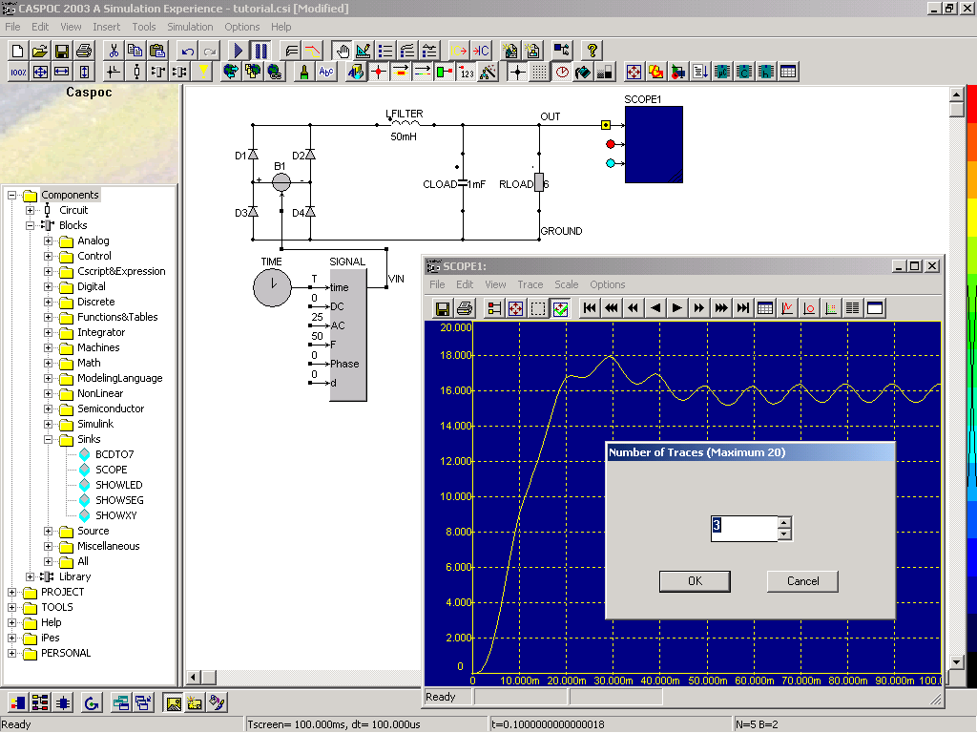This screenshot has height=733, width=977.
Task: Open the Insert menu
Action: pos(107,27)
